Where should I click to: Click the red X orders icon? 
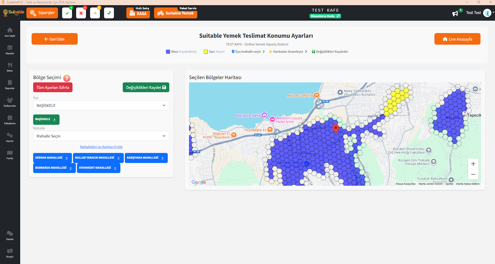(x=81, y=13)
